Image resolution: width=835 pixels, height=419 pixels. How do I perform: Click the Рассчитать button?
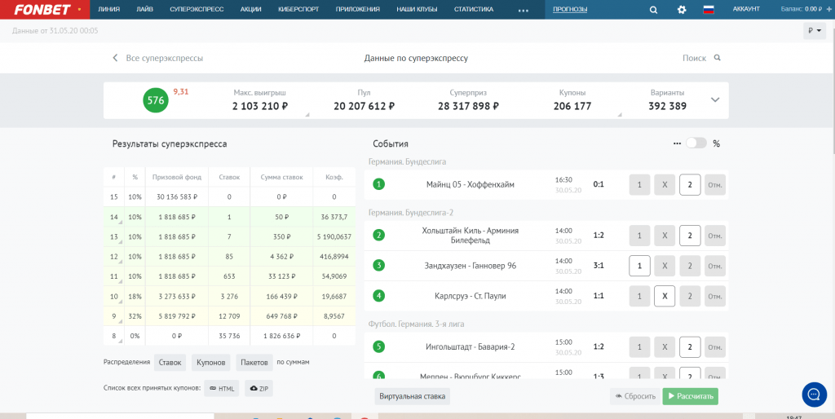tap(690, 396)
